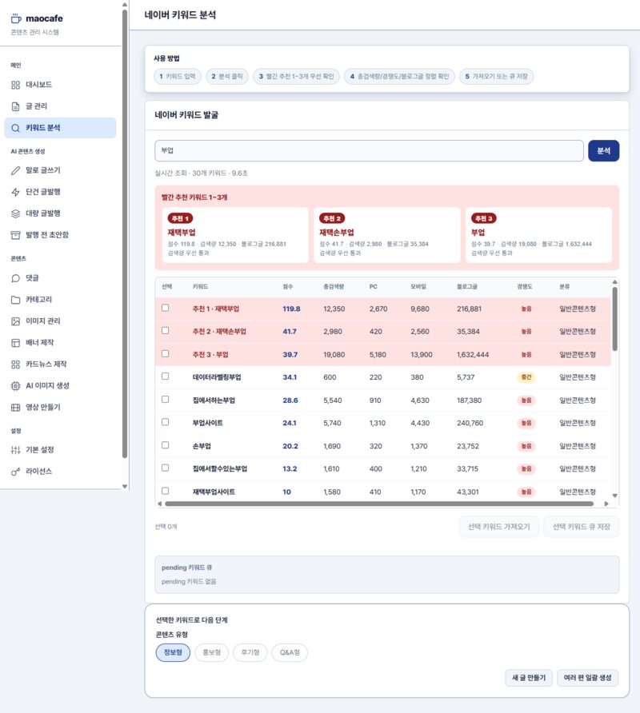Select the Q&A형 content type chip
640x713 pixels.
pyautogui.click(x=290, y=652)
